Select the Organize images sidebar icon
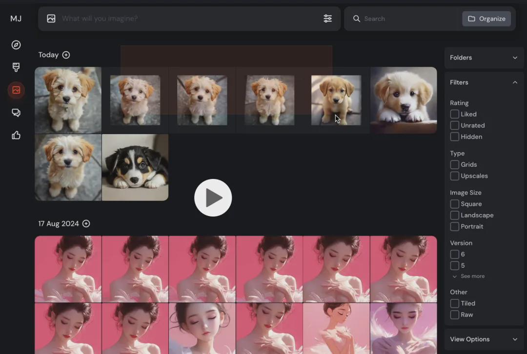The image size is (527, 354). (16, 90)
